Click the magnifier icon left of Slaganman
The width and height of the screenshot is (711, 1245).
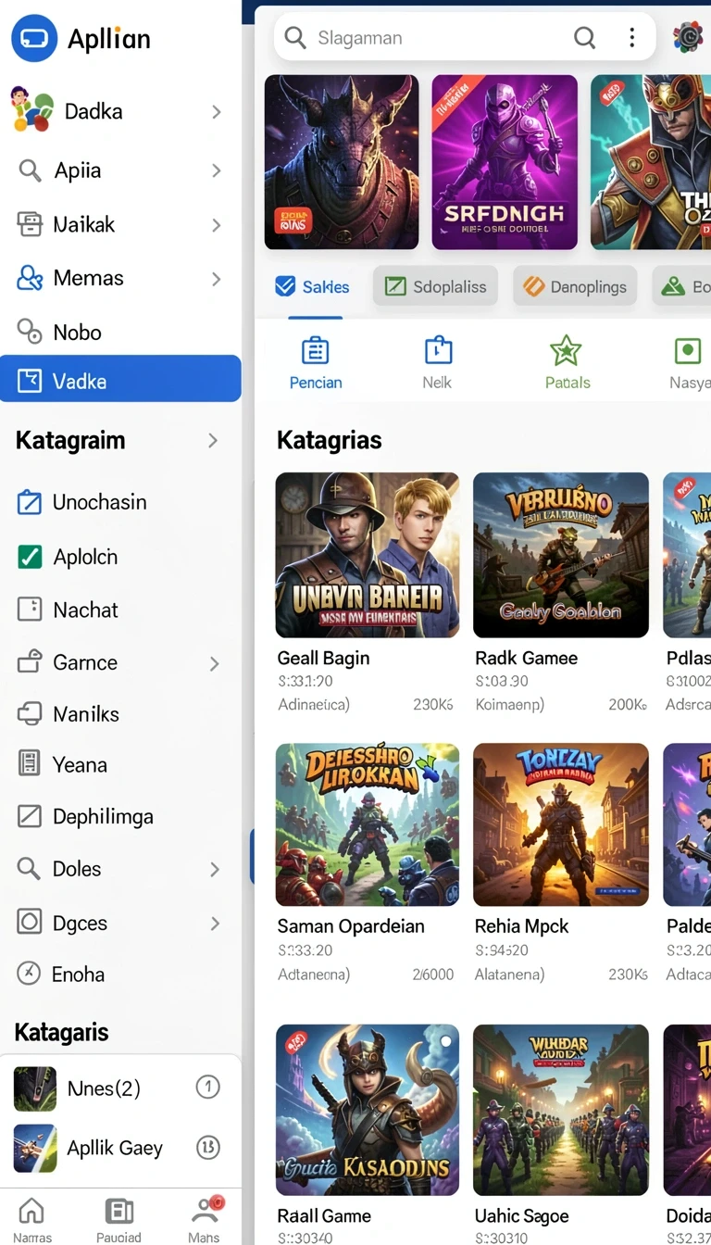pos(295,38)
